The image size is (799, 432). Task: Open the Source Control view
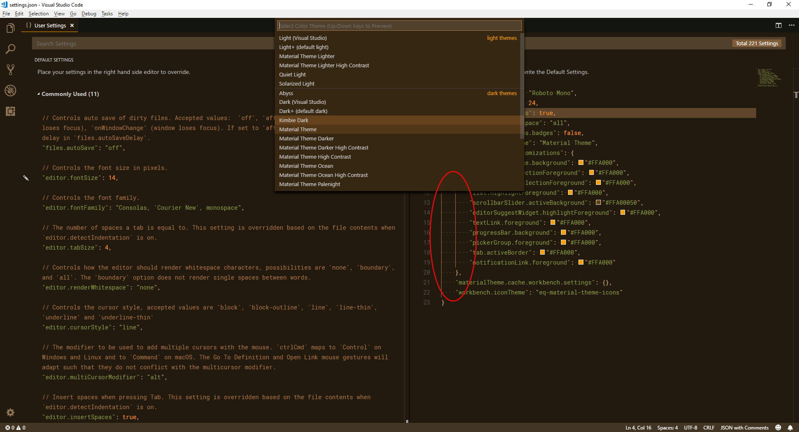point(10,70)
